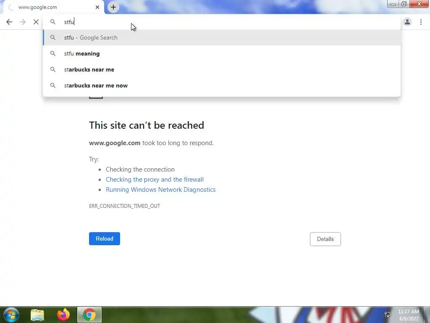Open the Windows Start menu
The height and width of the screenshot is (323, 430).
click(11, 315)
